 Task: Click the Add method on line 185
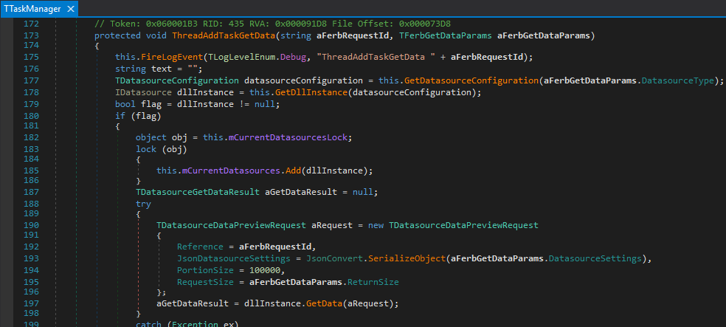tap(291, 171)
